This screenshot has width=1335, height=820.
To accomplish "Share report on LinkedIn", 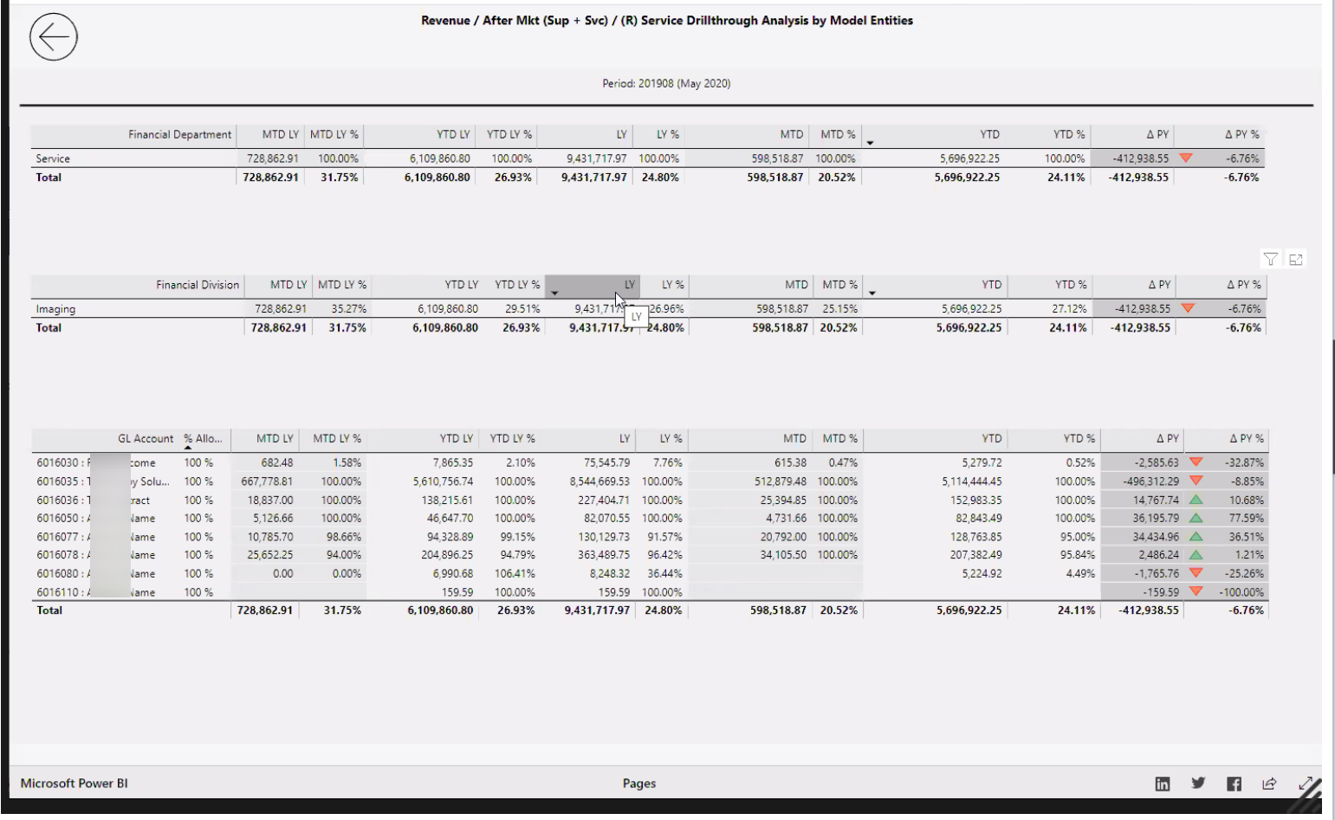I will tap(1163, 784).
